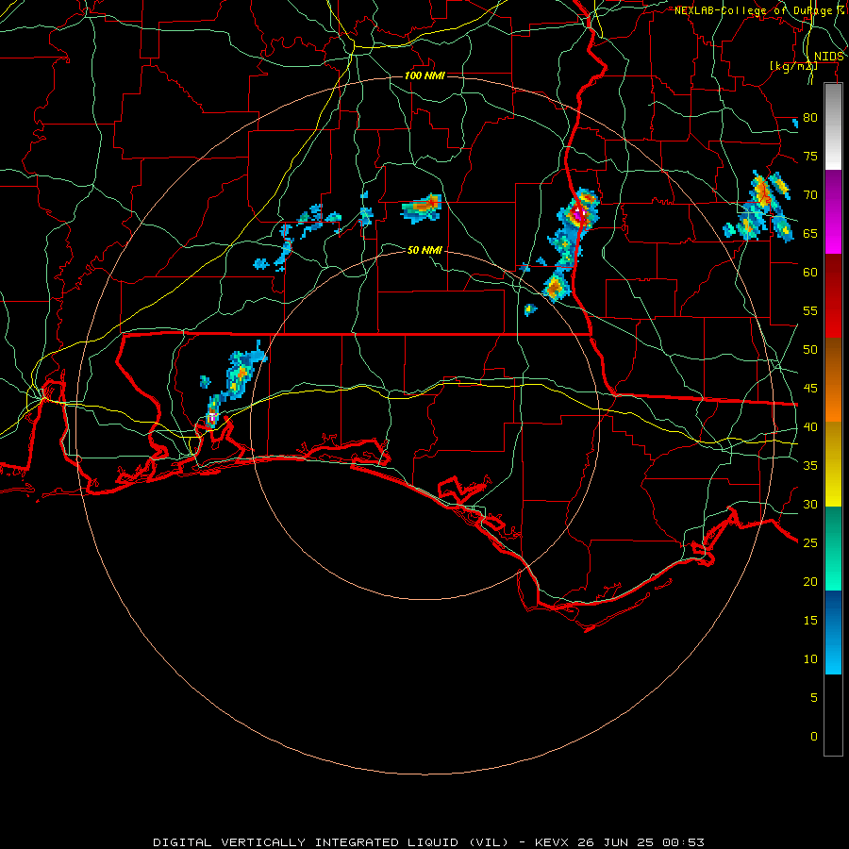Click the orange-core cell just below the 100 NMI label

(423, 208)
